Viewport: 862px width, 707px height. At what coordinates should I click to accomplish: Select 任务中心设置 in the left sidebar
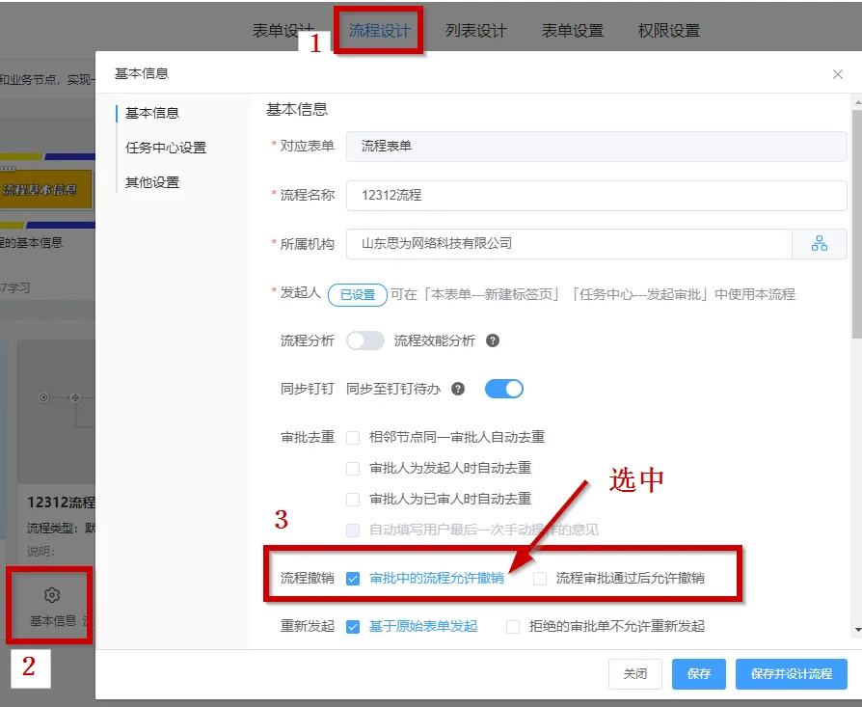coord(166,148)
